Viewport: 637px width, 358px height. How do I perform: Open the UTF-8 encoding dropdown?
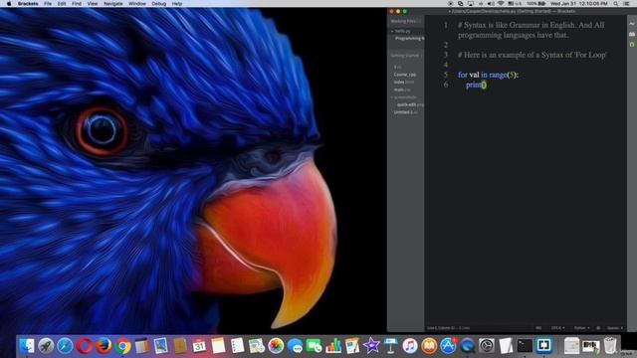(557, 328)
